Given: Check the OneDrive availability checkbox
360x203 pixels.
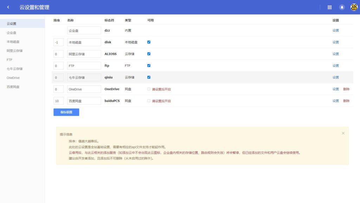Looking at the screenshot, I should click(x=149, y=89).
